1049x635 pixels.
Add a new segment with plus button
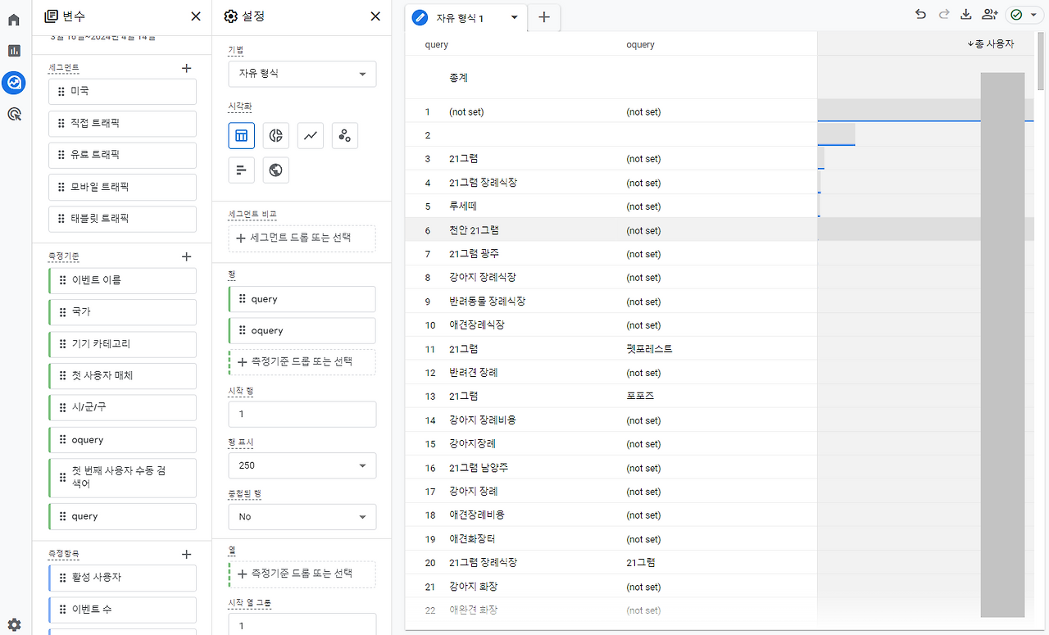[186, 68]
